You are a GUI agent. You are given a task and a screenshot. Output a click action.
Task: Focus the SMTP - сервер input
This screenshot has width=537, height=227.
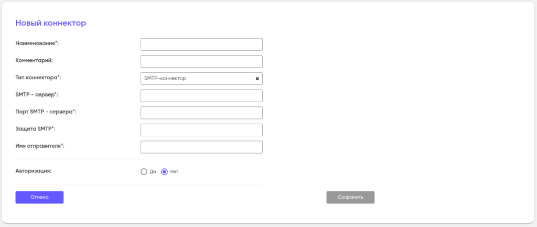pos(201,95)
